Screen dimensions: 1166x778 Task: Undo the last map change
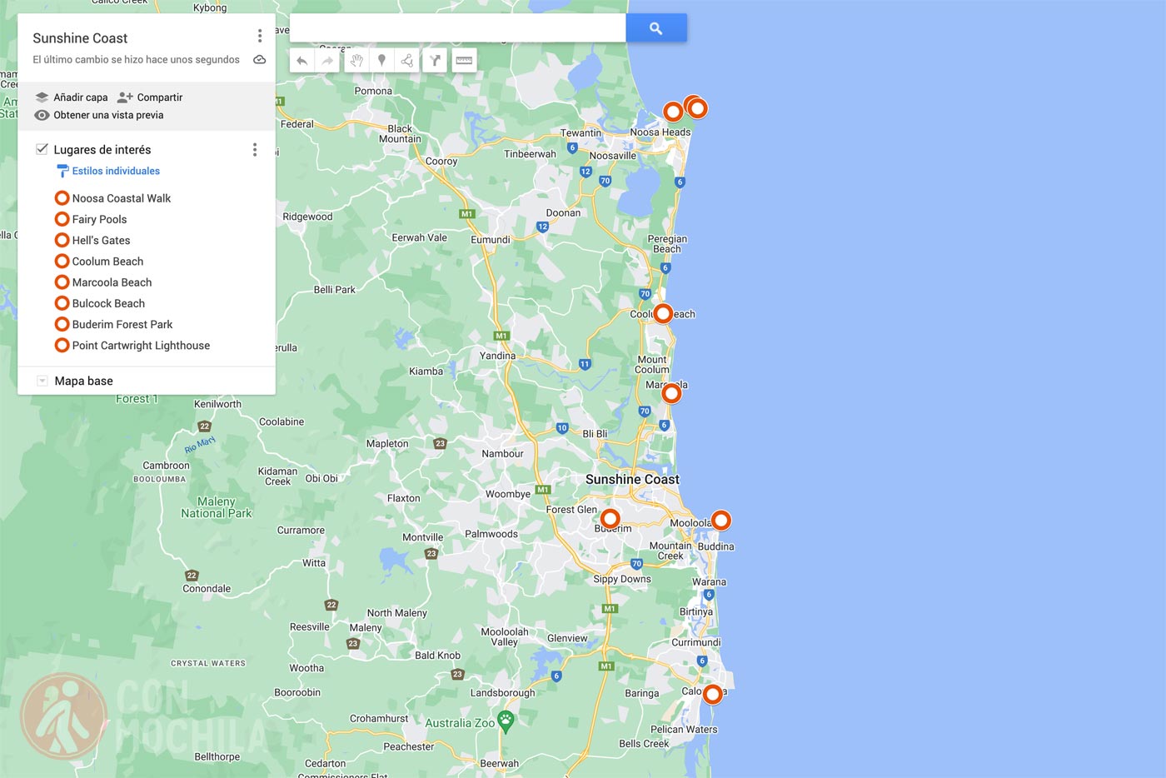pyautogui.click(x=302, y=59)
